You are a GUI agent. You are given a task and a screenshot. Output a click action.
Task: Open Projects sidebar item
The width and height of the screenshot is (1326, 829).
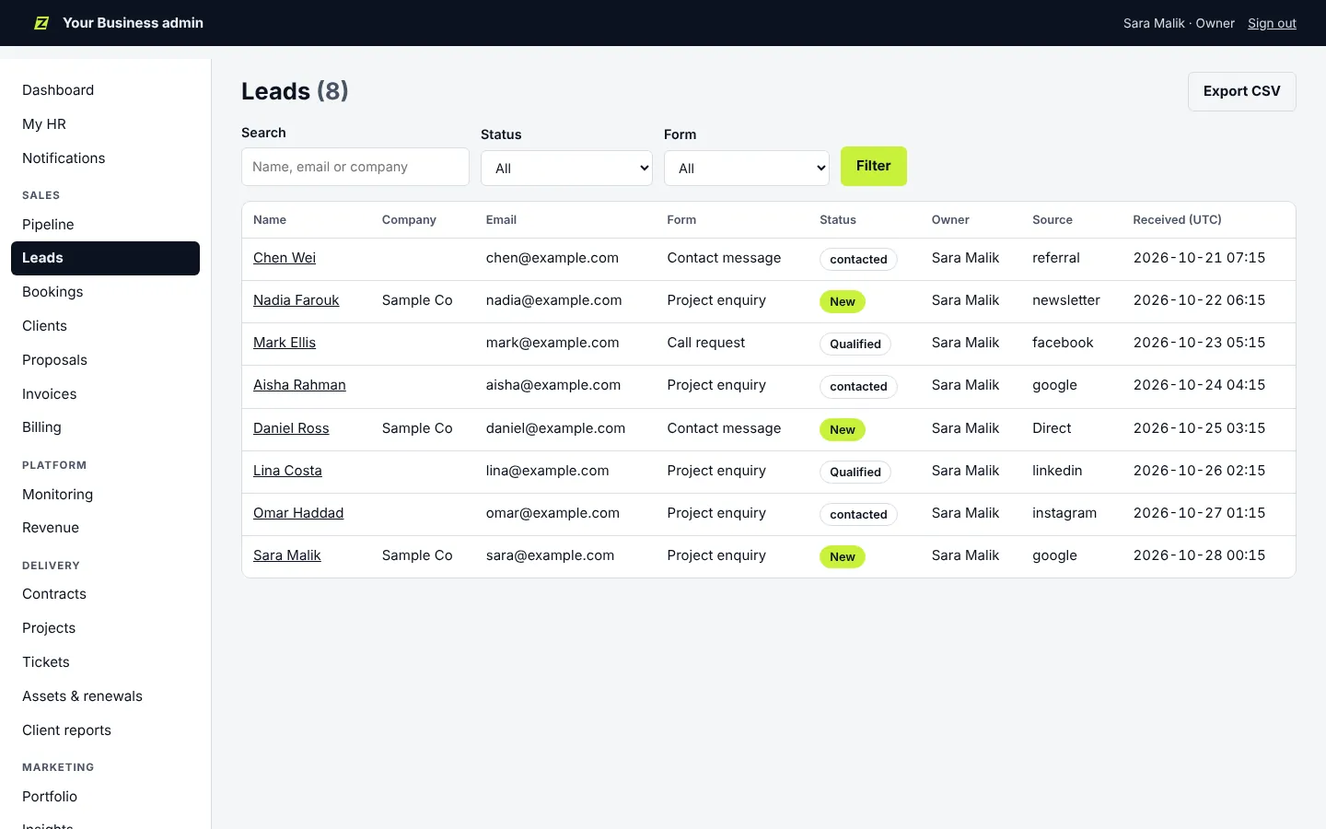[x=105, y=628]
